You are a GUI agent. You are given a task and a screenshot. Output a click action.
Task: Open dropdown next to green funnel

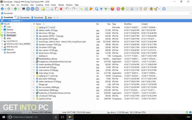tap(109, 9)
